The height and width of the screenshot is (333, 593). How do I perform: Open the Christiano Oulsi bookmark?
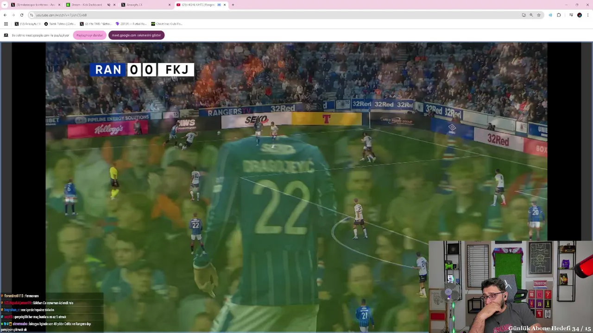pyautogui.click(x=167, y=24)
